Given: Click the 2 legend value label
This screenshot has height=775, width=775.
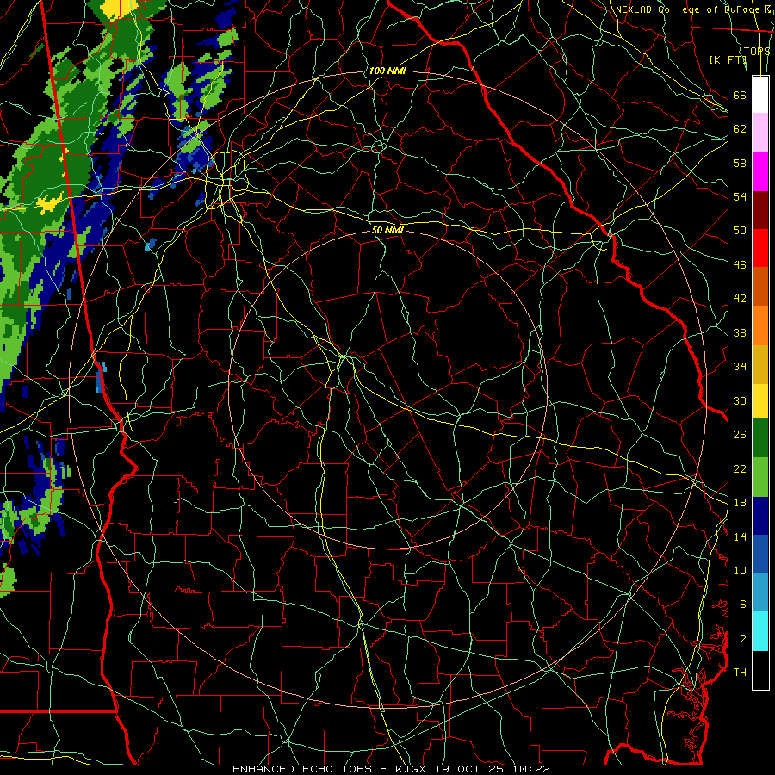Looking at the screenshot, I should (743, 639).
